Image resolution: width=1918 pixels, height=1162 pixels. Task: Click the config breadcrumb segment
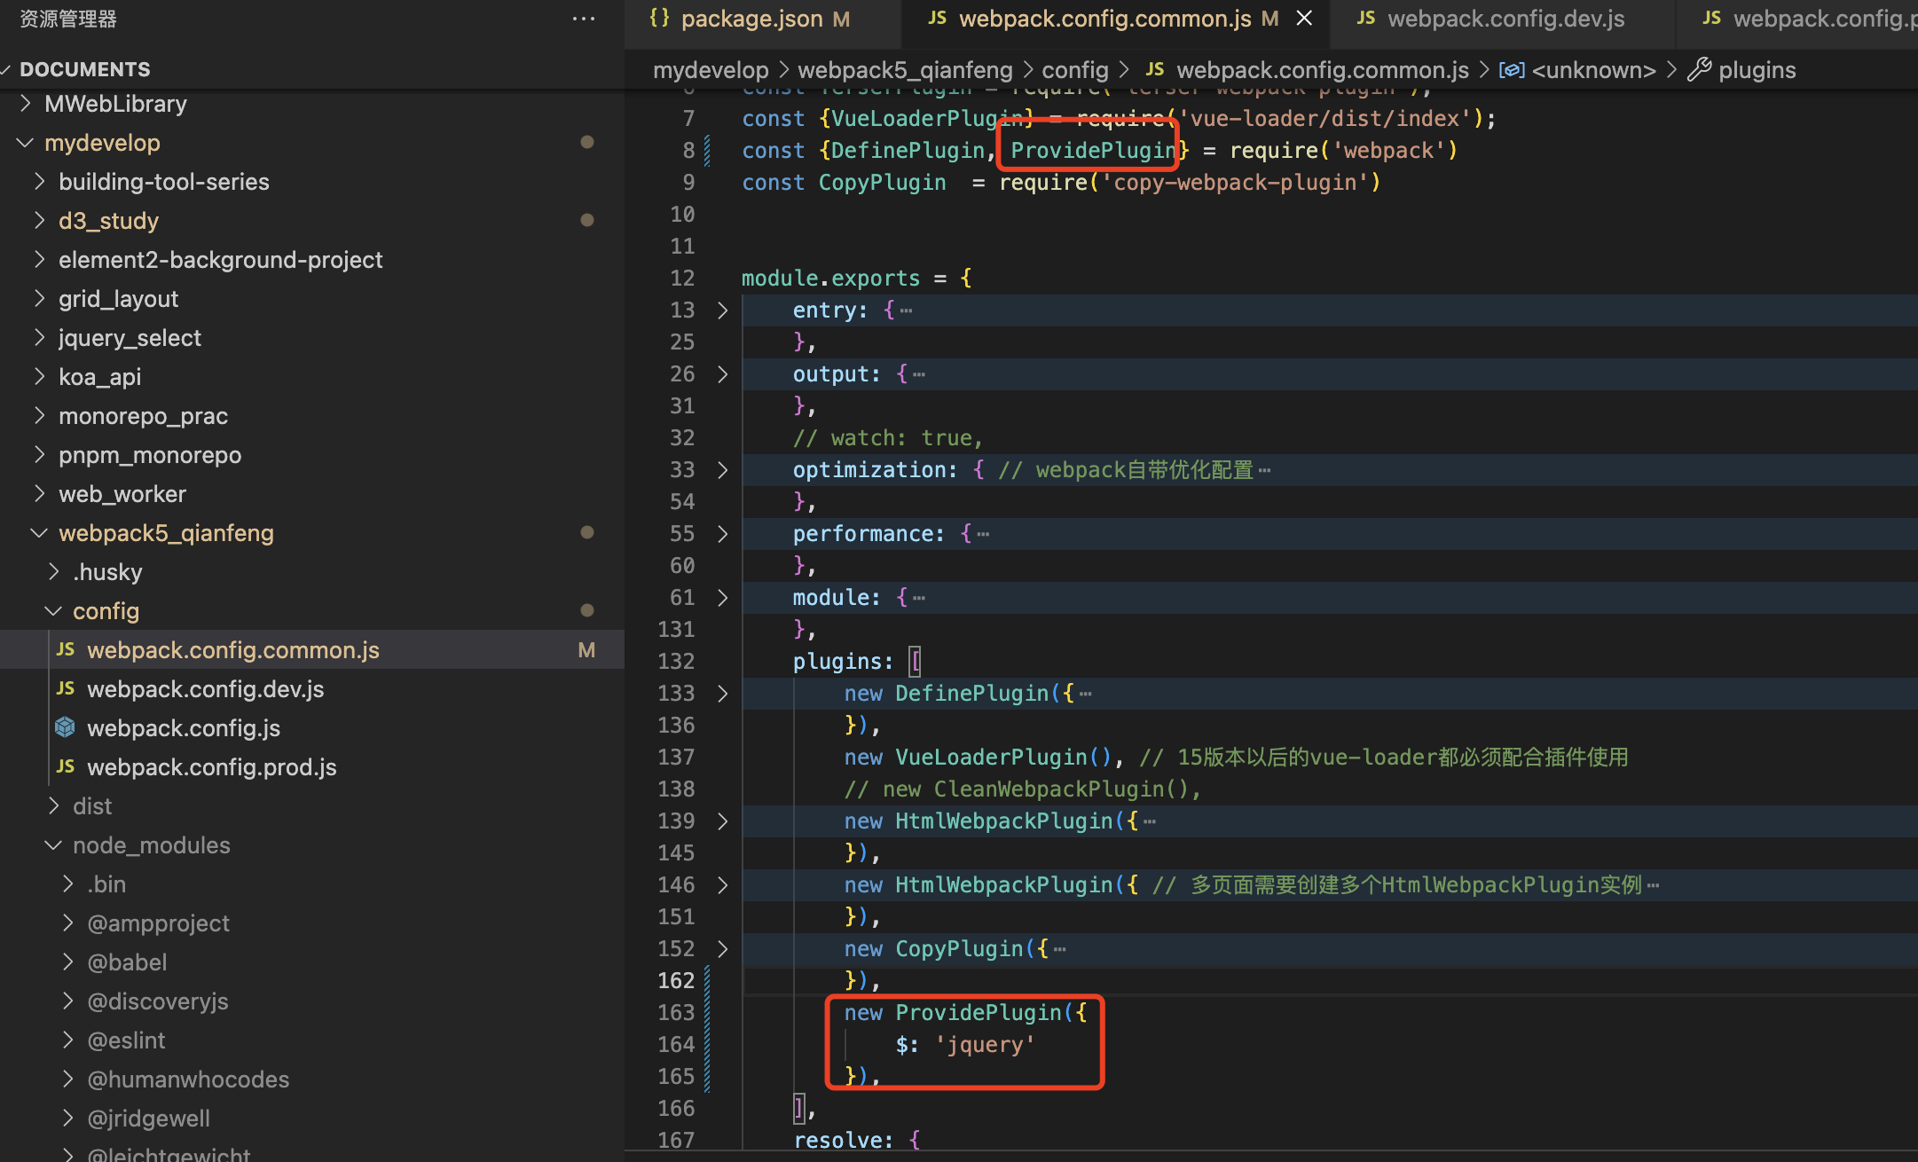[x=1074, y=70]
